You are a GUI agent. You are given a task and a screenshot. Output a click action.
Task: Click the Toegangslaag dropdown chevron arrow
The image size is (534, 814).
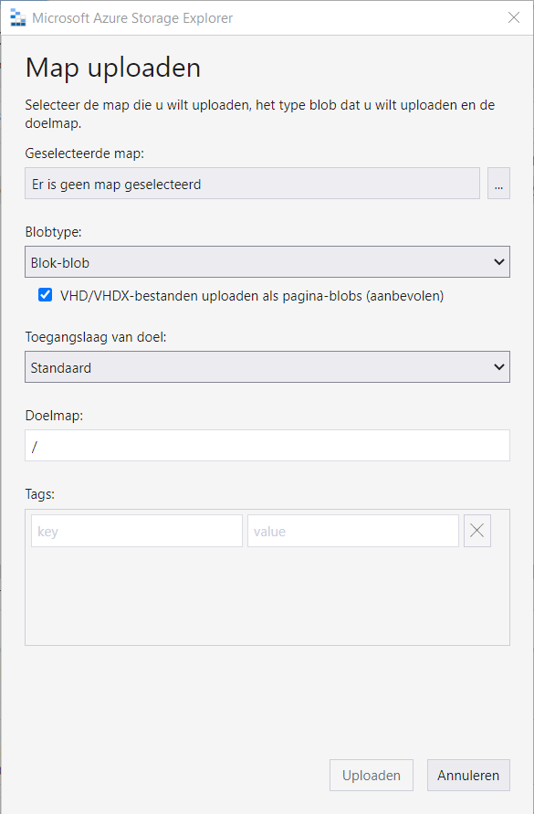[498, 367]
